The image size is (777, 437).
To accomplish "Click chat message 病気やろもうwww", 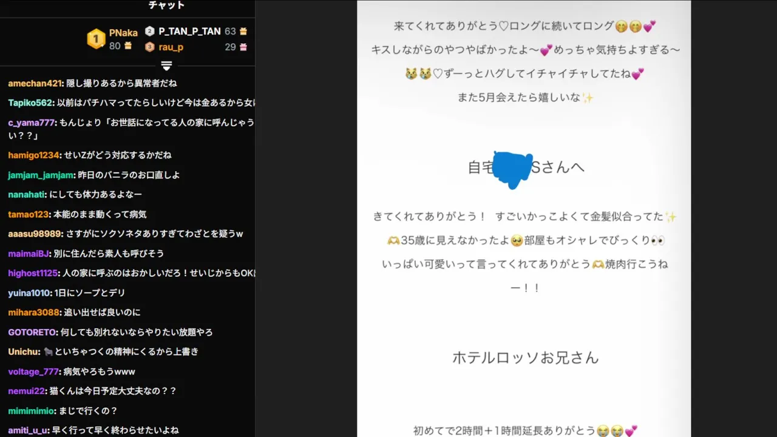I will (x=99, y=371).
